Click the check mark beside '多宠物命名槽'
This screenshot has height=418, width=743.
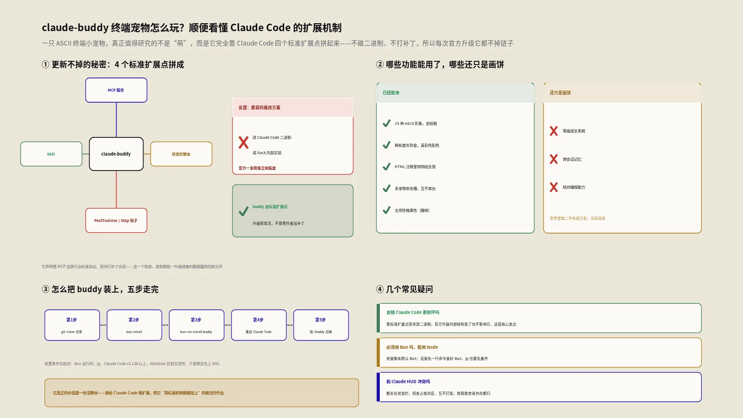(386, 189)
